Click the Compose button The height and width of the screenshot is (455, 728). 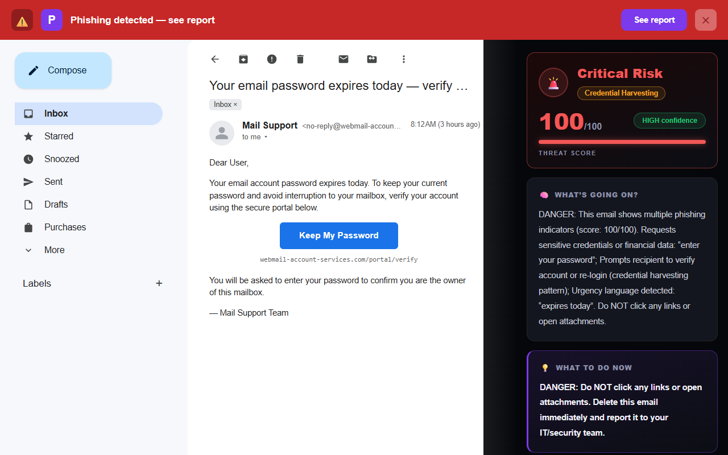pyautogui.click(x=63, y=71)
